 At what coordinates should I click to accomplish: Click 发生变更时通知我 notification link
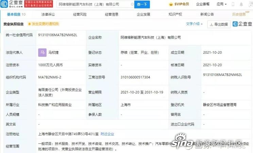(45, 24)
